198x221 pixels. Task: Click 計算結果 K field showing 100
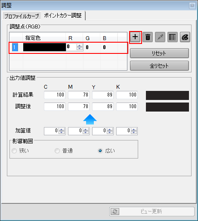pos(127,95)
